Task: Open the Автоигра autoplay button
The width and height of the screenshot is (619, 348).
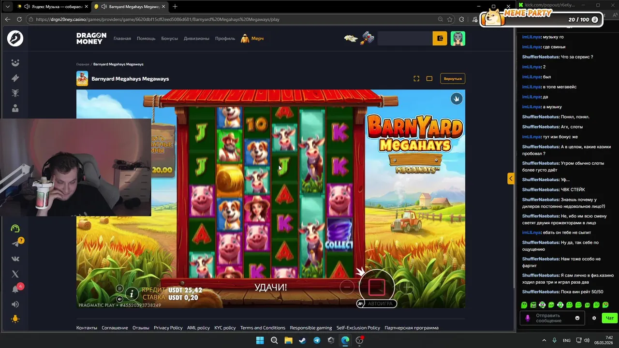Action: [x=377, y=304]
